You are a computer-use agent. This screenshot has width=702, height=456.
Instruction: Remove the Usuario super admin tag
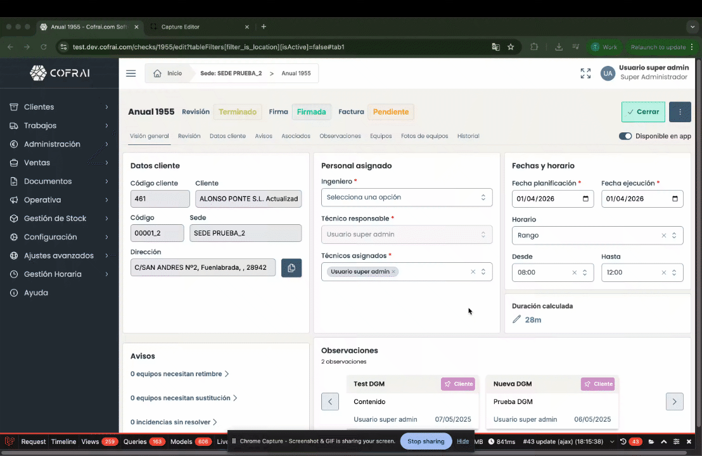click(x=393, y=272)
